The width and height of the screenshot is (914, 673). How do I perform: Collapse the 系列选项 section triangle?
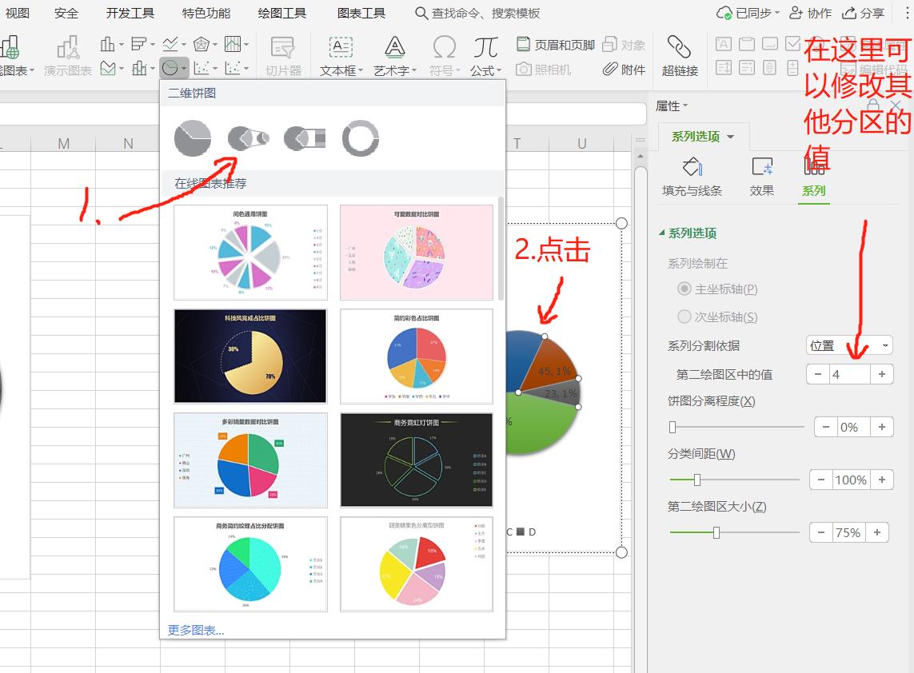(661, 233)
